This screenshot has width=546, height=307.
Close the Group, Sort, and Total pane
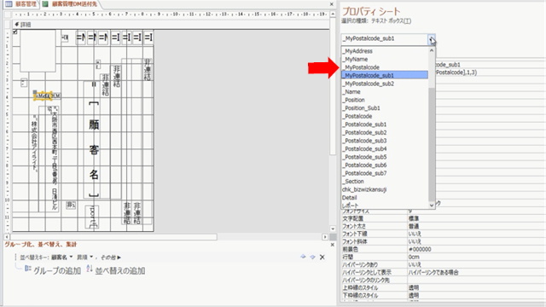coord(332,245)
